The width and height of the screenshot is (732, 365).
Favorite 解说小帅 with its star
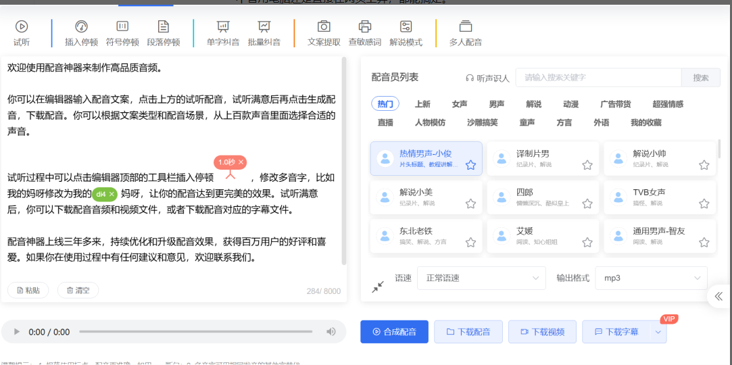[x=704, y=165]
